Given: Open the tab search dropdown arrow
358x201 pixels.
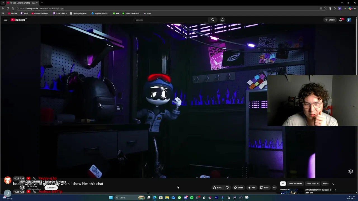Looking at the screenshot, I should (x=3, y=3).
